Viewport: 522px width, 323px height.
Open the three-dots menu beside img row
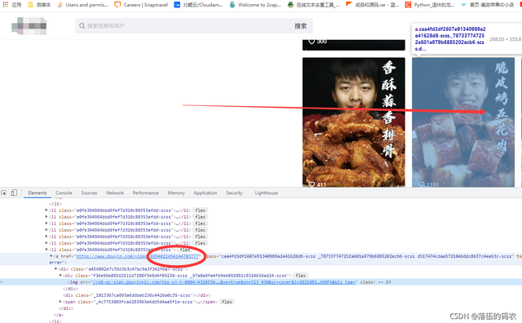2,282
